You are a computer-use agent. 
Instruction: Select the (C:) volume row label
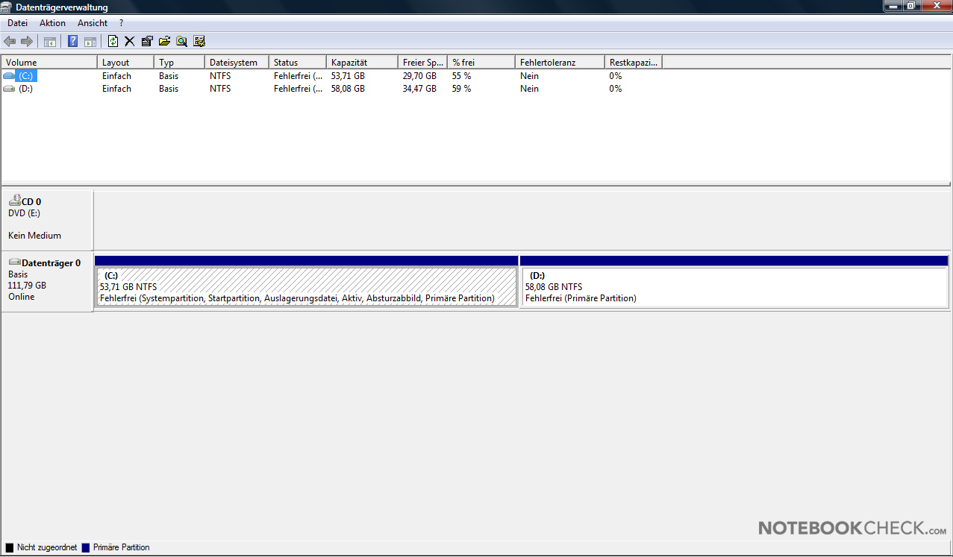coord(26,76)
